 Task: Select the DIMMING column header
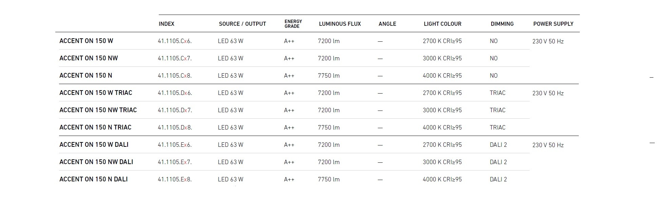coord(502,24)
